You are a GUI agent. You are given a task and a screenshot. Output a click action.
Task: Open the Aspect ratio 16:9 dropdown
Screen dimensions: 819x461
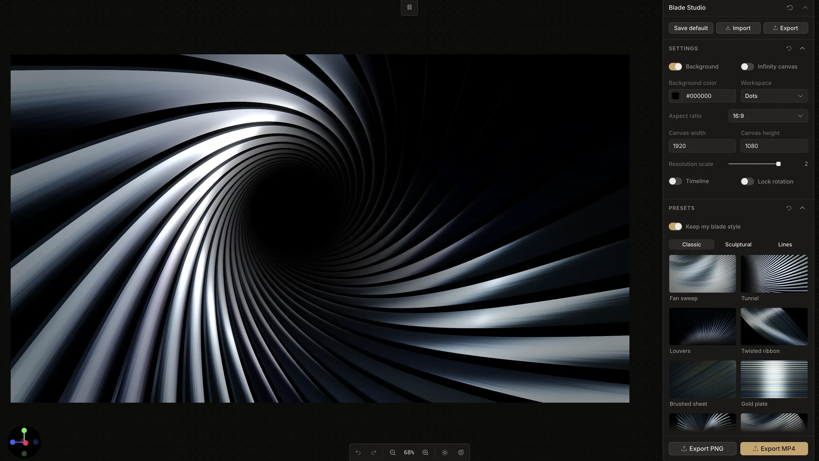(x=768, y=116)
